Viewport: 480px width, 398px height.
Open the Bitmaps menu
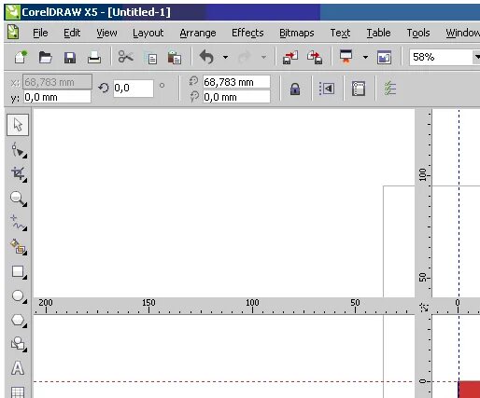pyautogui.click(x=297, y=33)
